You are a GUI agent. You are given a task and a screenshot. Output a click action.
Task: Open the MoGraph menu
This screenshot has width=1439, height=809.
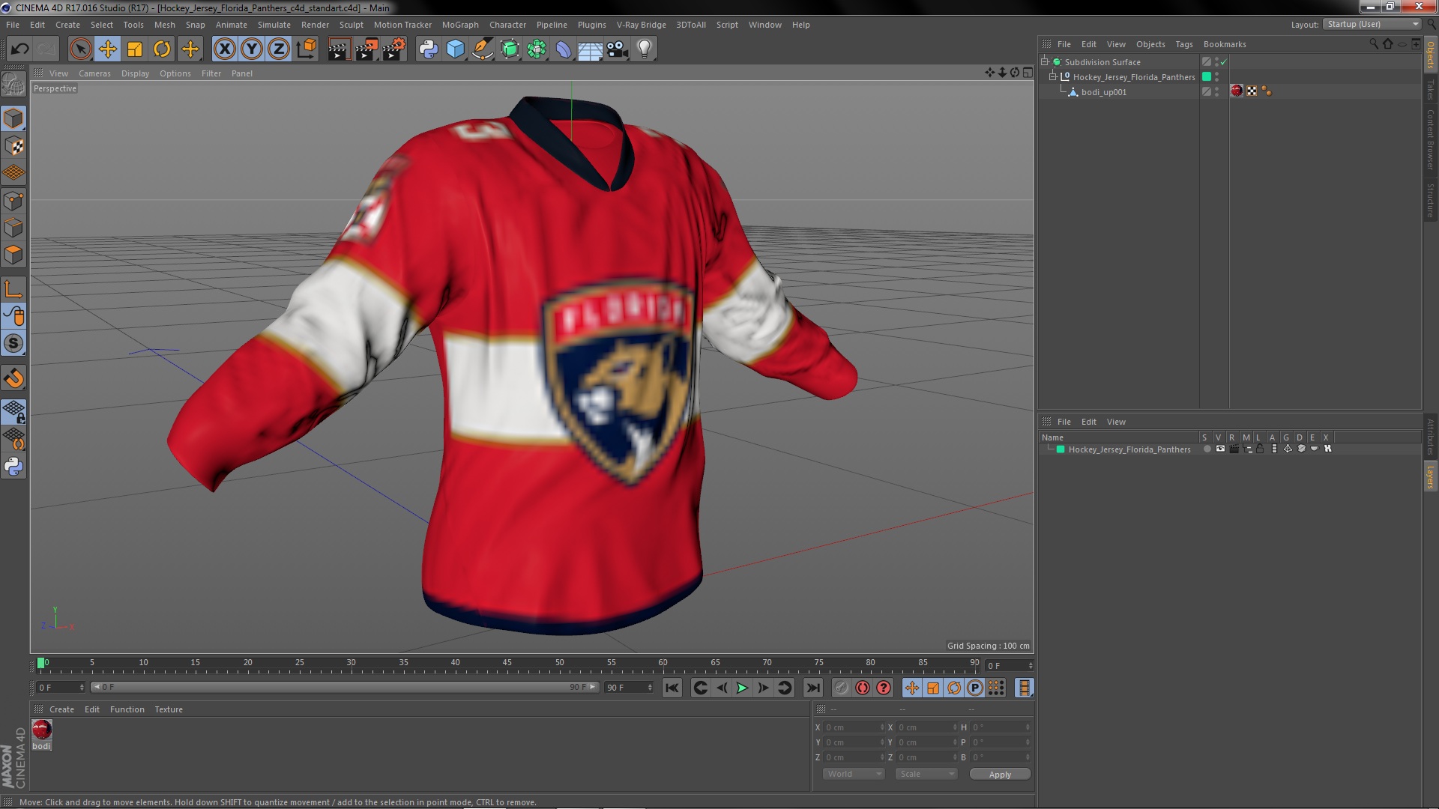460,25
